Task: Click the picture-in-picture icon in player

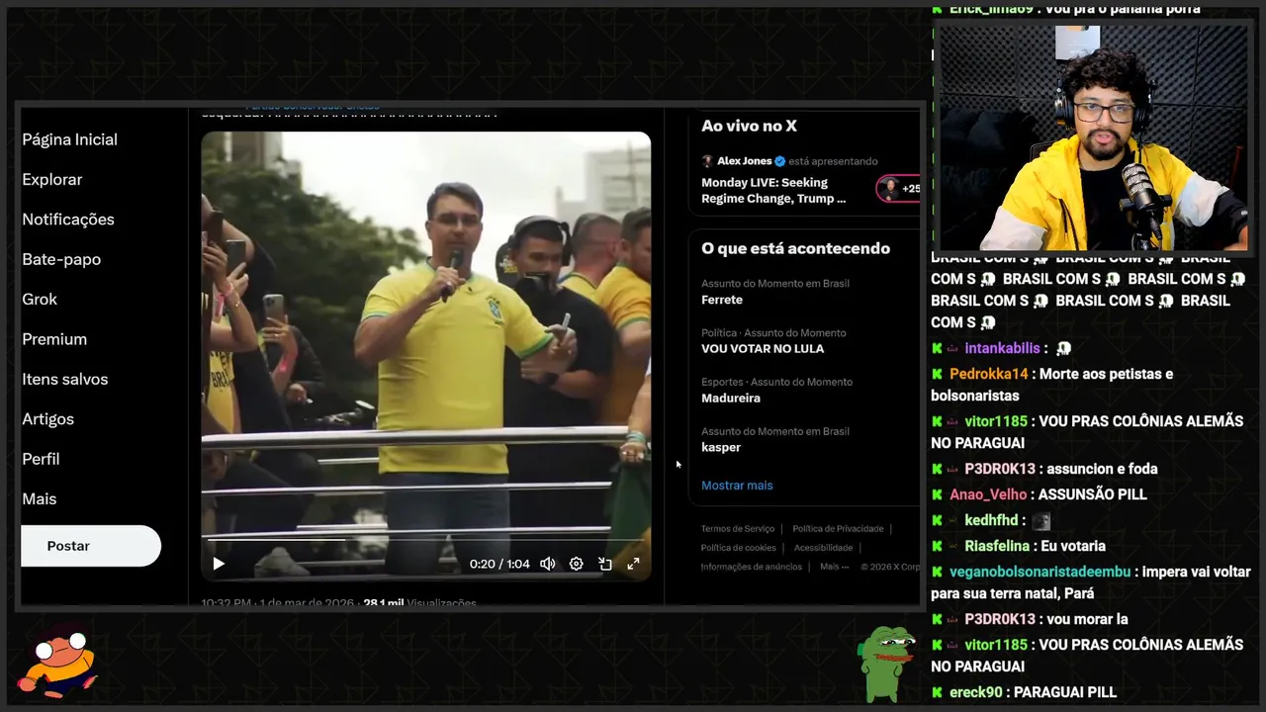Action: coord(604,564)
